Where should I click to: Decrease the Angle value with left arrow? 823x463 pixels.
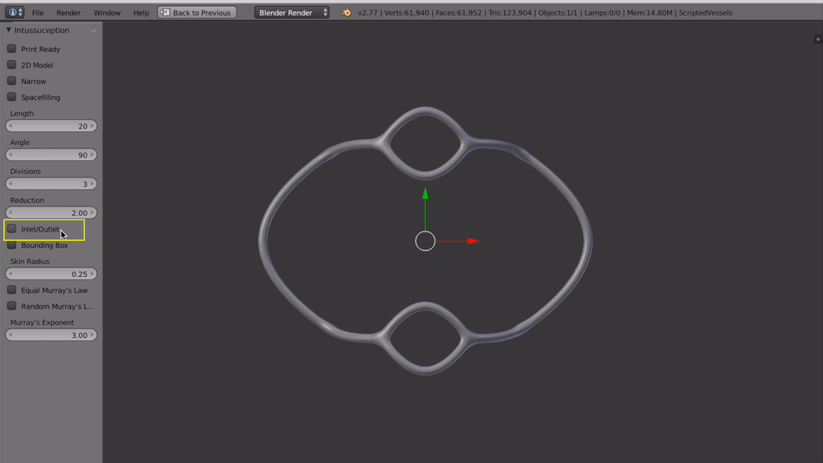(10, 155)
